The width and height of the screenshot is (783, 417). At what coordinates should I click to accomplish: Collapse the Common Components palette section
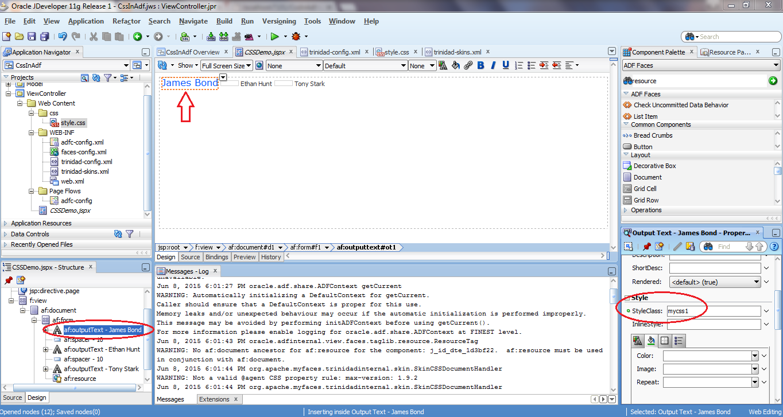click(626, 124)
